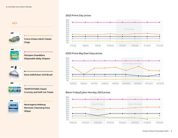Click the 10/8/23 date axis label
Image resolution: width=178 pixels, height=138 pixels.
click(x=105, y=84)
